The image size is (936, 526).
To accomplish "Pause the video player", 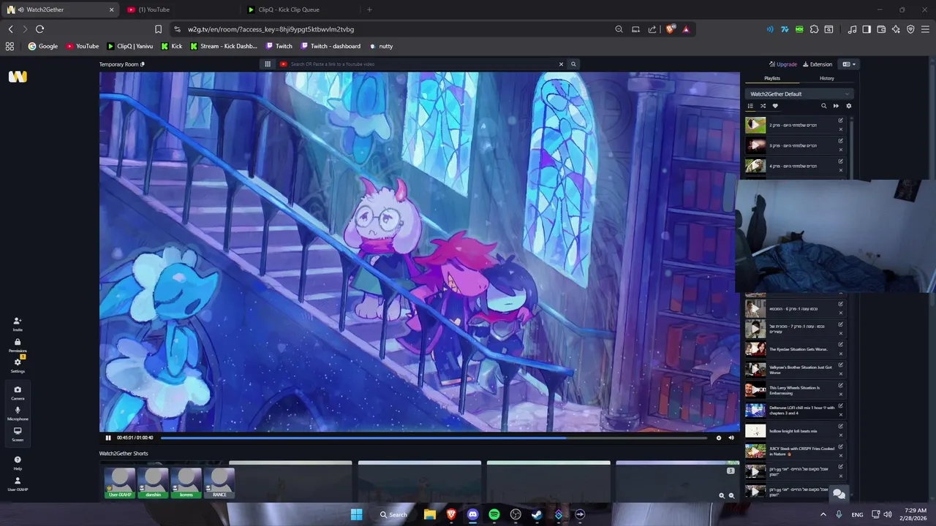I will pyautogui.click(x=108, y=438).
